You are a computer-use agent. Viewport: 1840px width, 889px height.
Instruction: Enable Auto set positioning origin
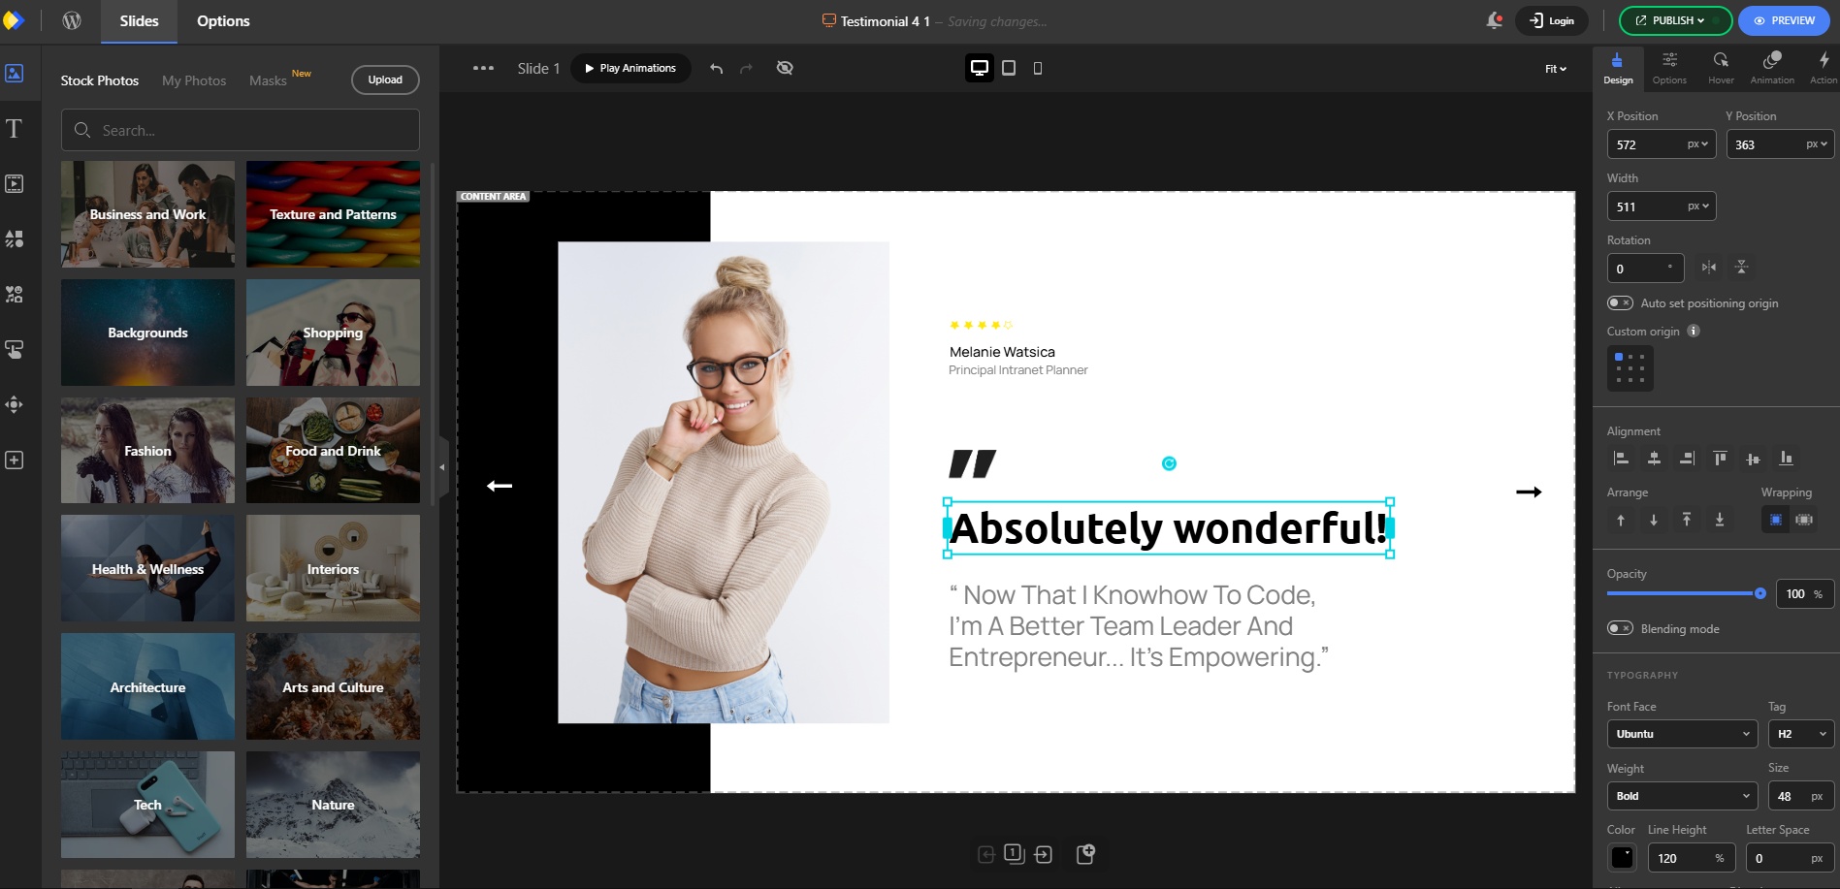(x=1620, y=303)
